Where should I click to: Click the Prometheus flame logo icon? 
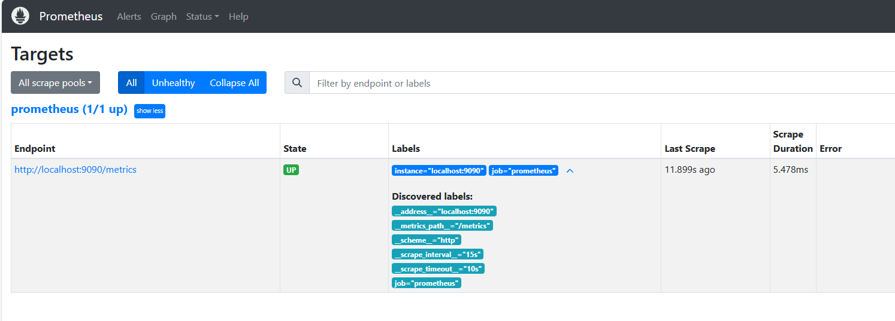[x=20, y=16]
